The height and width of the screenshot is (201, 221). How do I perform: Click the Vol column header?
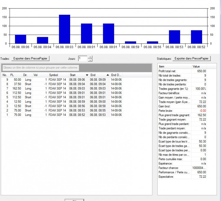[x=40, y=75]
